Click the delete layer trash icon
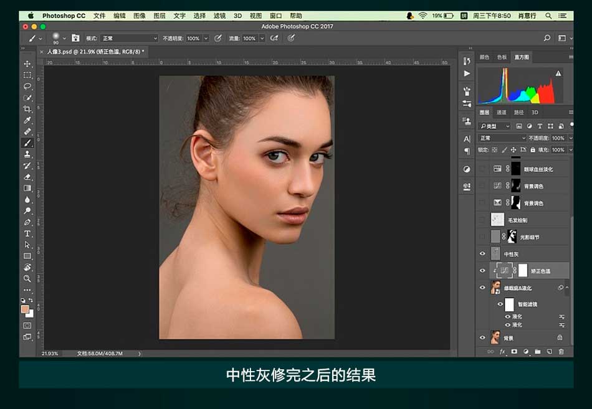592x409 pixels. [x=561, y=352]
